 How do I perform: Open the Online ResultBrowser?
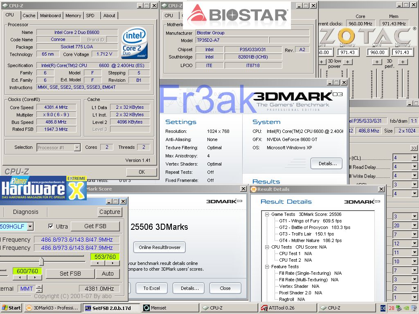coord(160,247)
